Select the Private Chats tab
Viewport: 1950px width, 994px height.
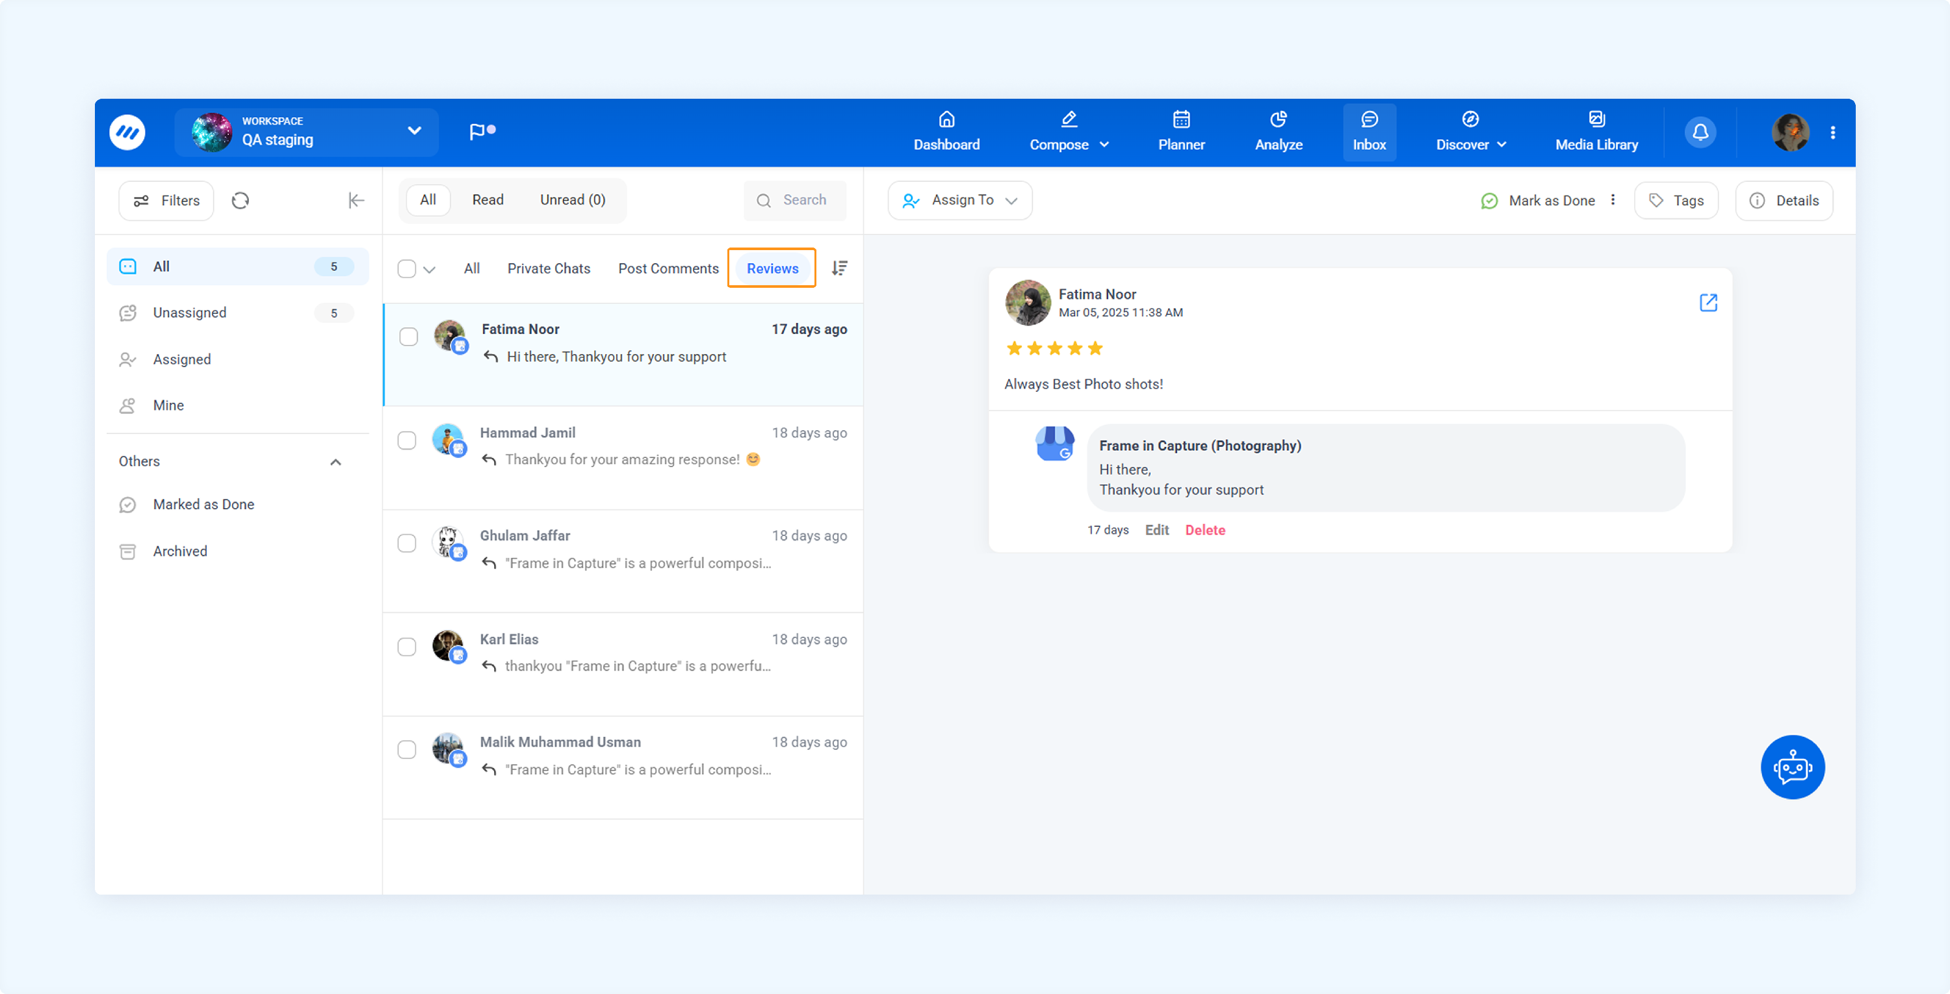pyautogui.click(x=548, y=268)
